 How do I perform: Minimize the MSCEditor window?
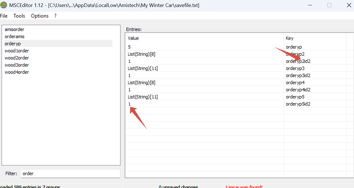pyautogui.click(x=310, y=5)
